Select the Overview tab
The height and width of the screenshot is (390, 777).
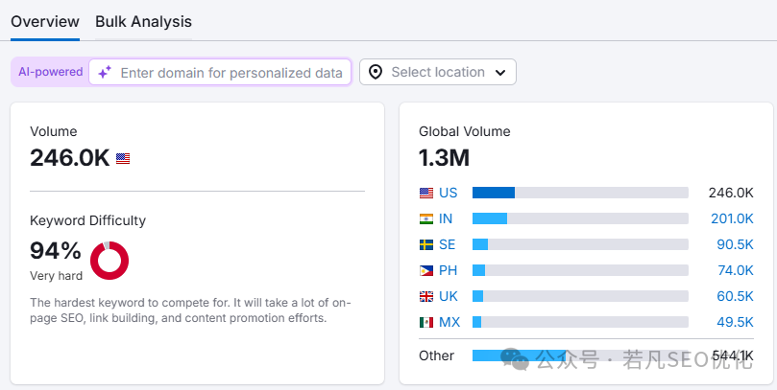coord(45,21)
